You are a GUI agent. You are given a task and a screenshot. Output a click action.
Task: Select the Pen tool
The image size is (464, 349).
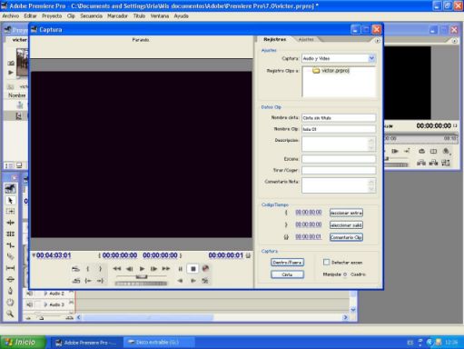pos(10,291)
